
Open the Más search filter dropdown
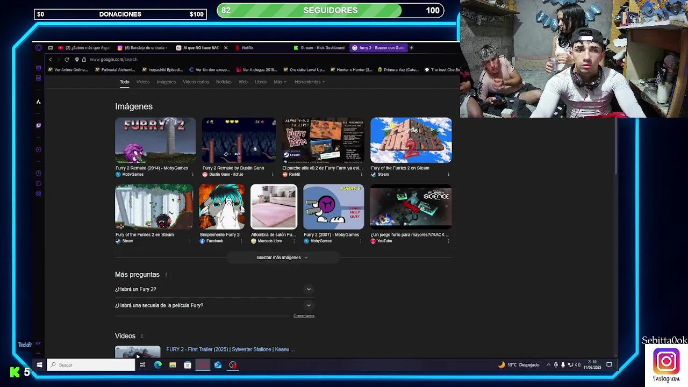(x=279, y=82)
